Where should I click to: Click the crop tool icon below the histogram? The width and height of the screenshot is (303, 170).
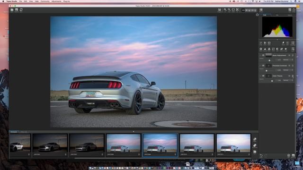coord(261,43)
